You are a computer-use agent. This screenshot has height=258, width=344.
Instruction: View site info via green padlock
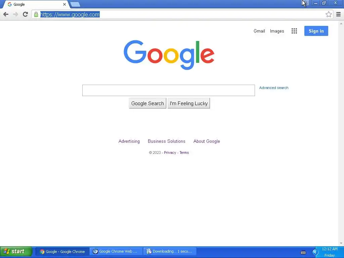36,14
